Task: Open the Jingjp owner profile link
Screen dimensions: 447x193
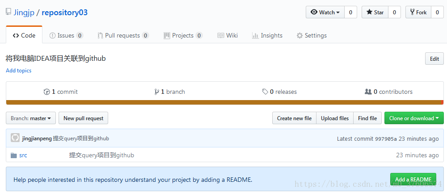Action: [24, 13]
